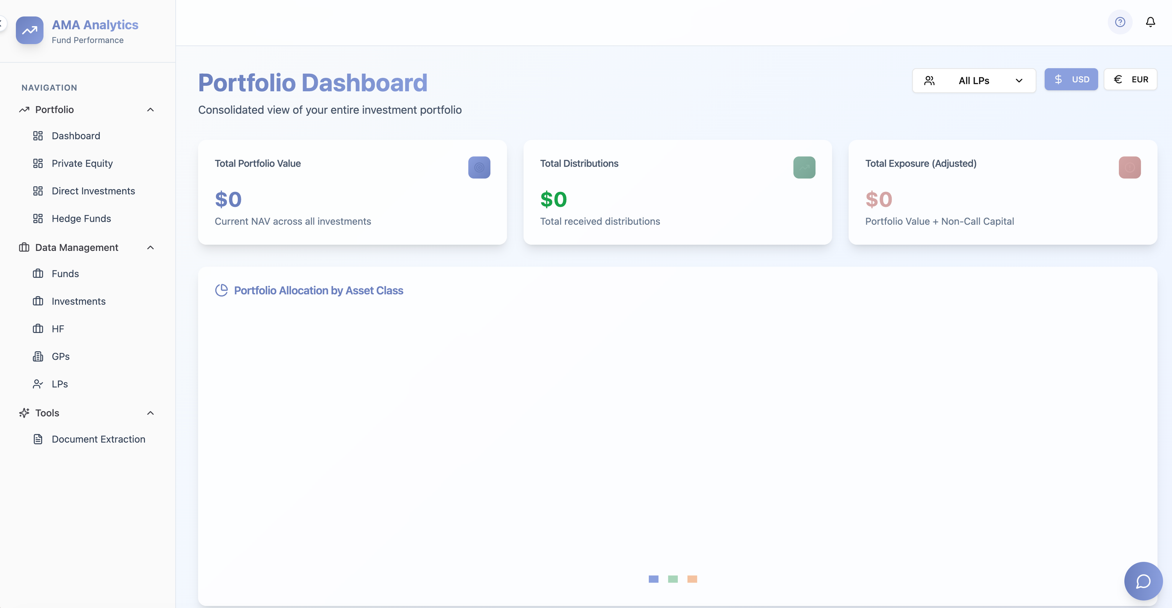Switch currency to USD
Screen dimensions: 1172x608
1071,79
